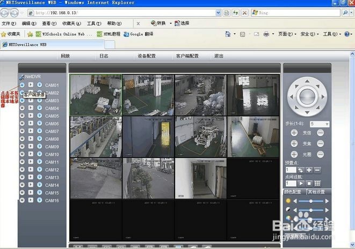Play main stream of CAM05
This screenshot has width=355, height=249.
click(31, 116)
